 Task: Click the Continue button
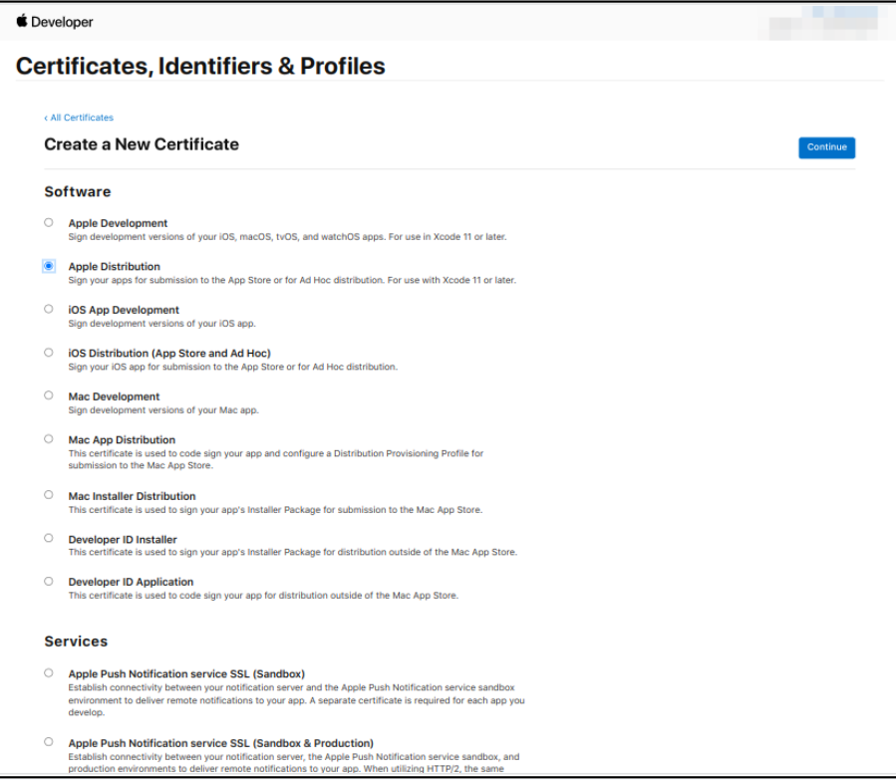(826, 147)
